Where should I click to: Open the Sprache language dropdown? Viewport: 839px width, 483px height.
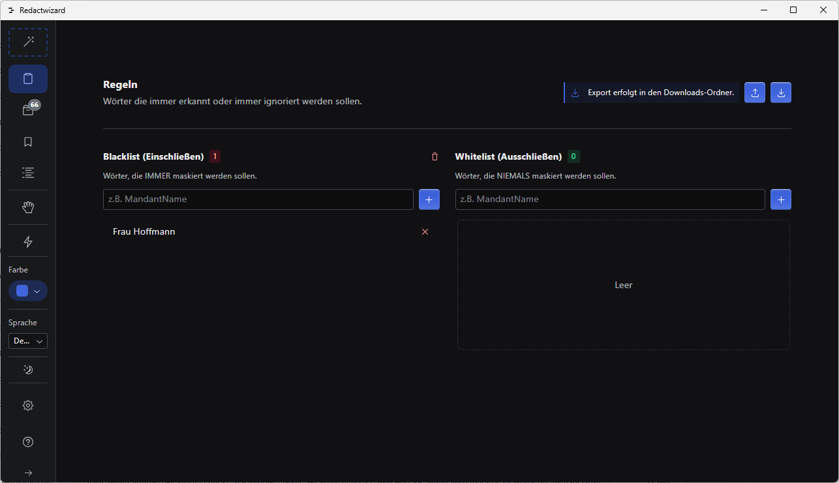tap(28, 341)
